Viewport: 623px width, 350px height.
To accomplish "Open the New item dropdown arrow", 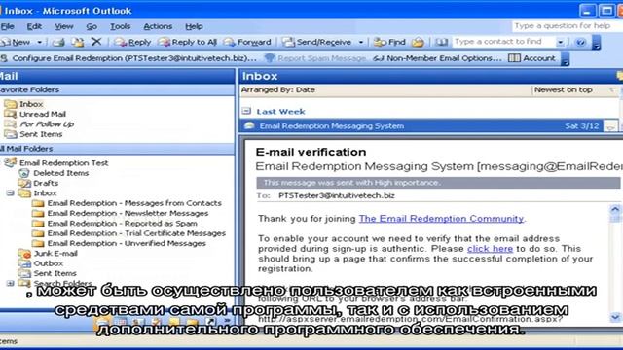I will tap(39, 42).
